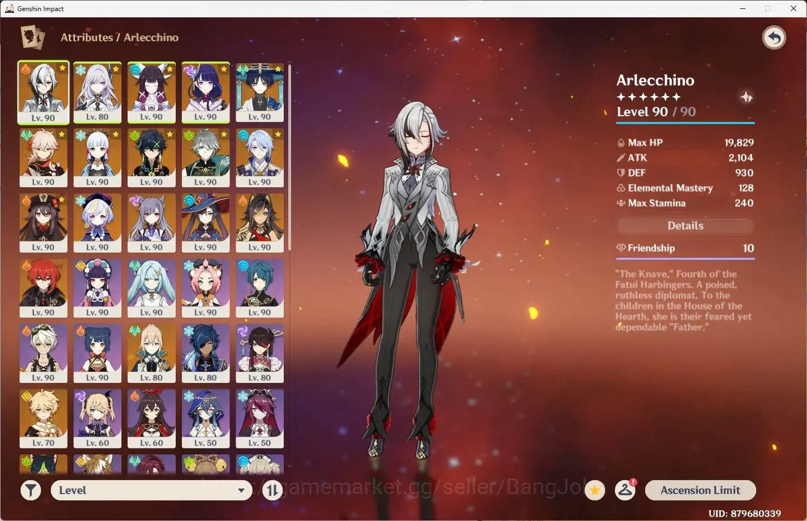Viewport: 807px width, 521px height.
Task: Open the character cards icon beside Attributes
Action: (x=32, y=37)
